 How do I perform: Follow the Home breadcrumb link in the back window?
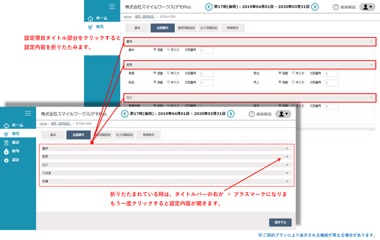[x=127, y=17]
